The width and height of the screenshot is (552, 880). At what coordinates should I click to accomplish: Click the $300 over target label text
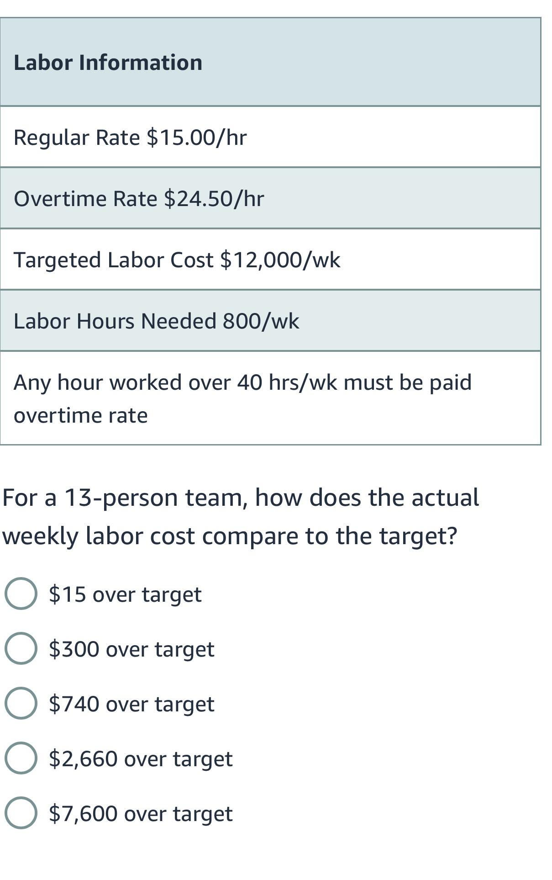131,647
